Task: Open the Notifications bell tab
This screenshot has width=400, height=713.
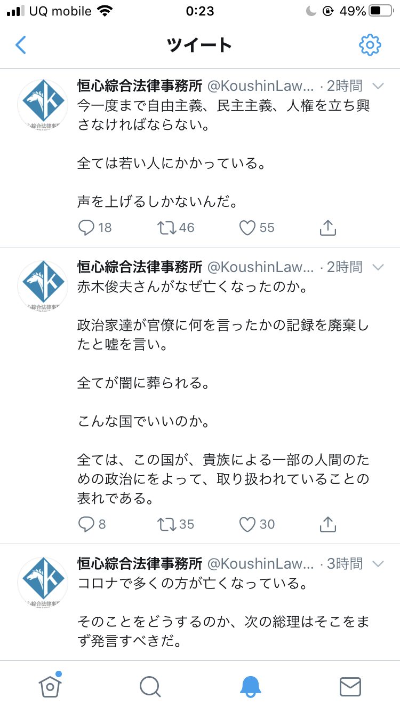Action: coord(250,686)
